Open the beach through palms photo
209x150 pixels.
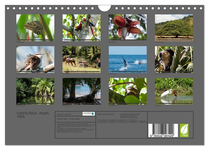pyautogui.click(x=82, y=91)
